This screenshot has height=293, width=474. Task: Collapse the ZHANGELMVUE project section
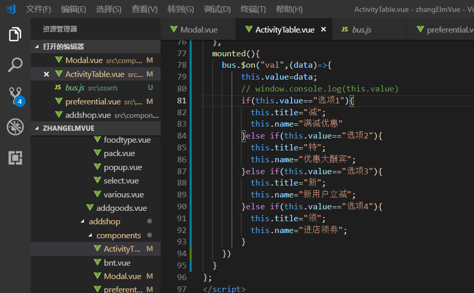[95, 128]
